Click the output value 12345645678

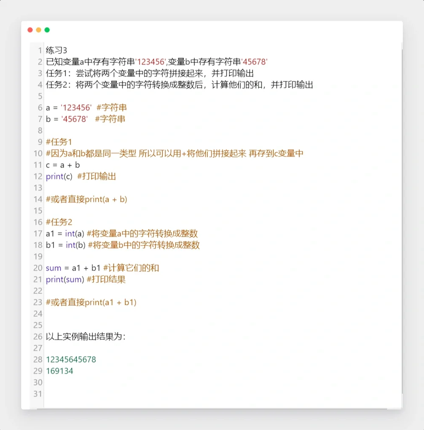[71, 360]
